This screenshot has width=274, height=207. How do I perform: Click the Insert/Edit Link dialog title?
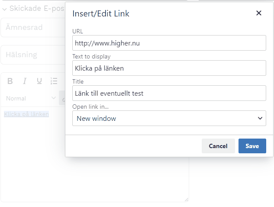101,14
